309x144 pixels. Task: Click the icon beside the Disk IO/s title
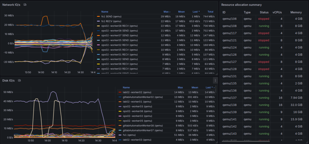pyautogui.click(x=19, y=81)
